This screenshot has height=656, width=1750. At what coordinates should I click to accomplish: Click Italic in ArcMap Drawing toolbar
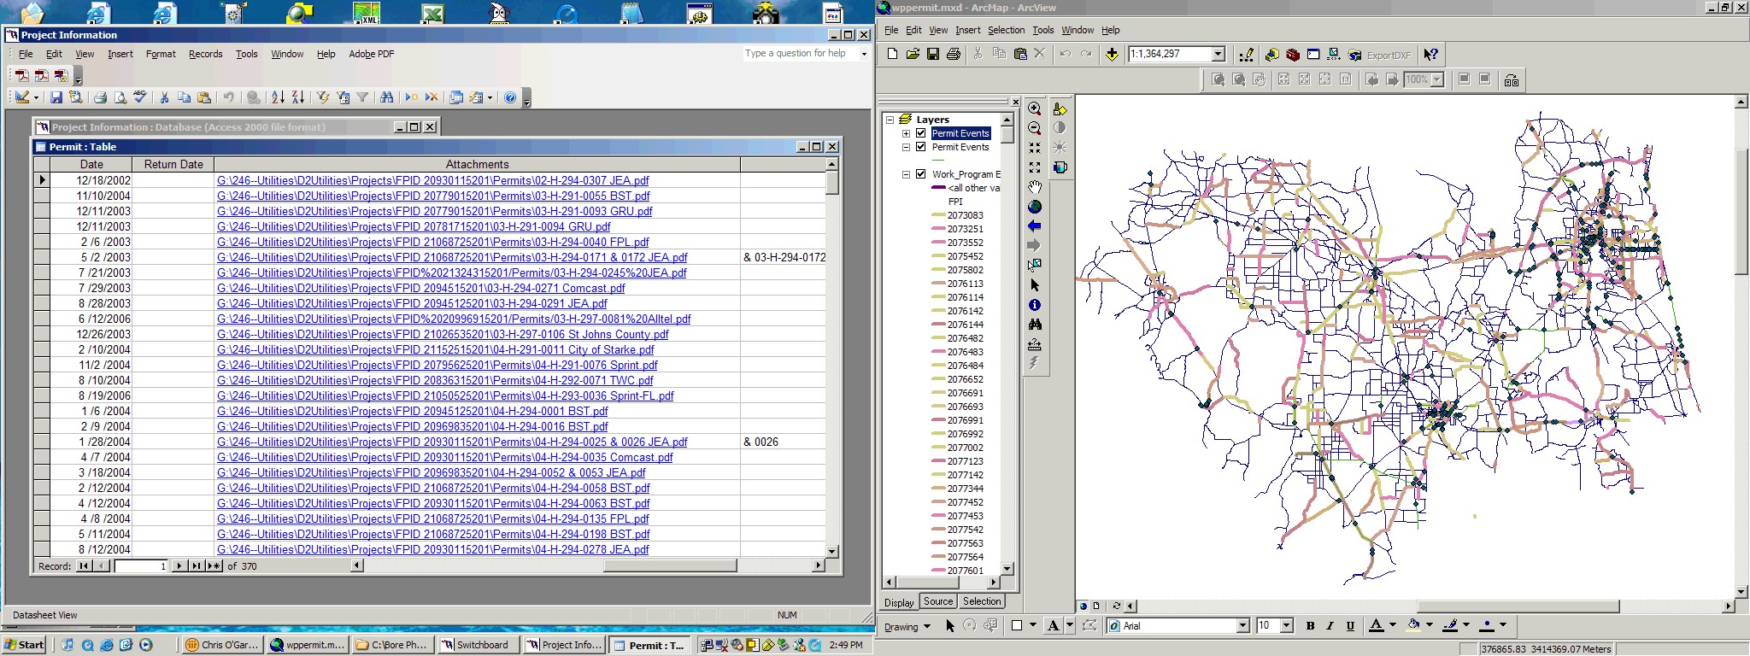tap(1330, 626)
